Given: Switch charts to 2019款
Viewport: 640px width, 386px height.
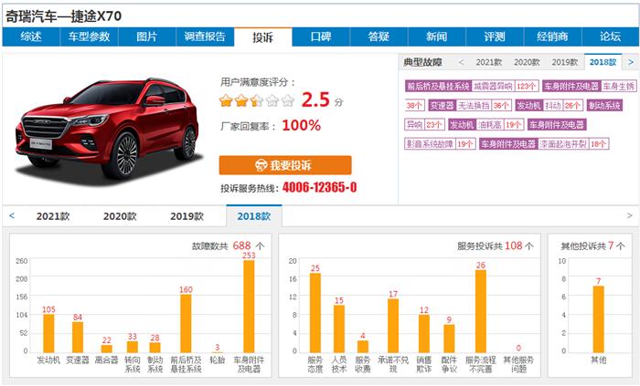Looking at the screenshot, I should coord(187,216).
